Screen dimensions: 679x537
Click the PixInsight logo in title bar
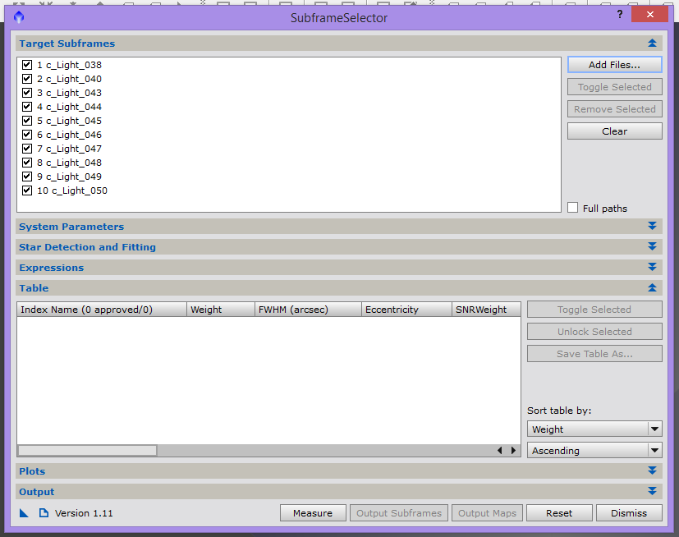[19, 16]
